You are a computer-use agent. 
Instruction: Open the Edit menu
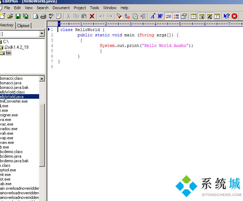[x=17, y=8]
